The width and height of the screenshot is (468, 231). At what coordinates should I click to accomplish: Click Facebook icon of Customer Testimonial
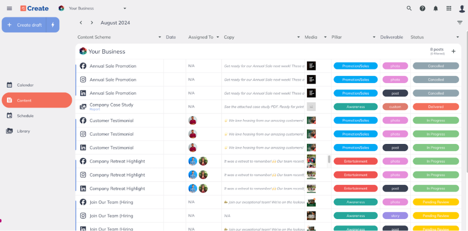point(83,120)
